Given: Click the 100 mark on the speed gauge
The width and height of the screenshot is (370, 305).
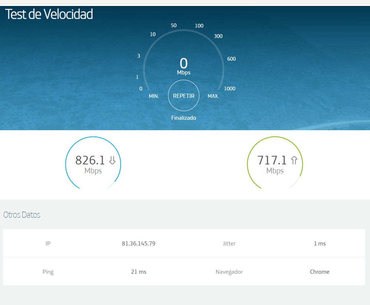Looking at the screenshot, I should 199,26.
